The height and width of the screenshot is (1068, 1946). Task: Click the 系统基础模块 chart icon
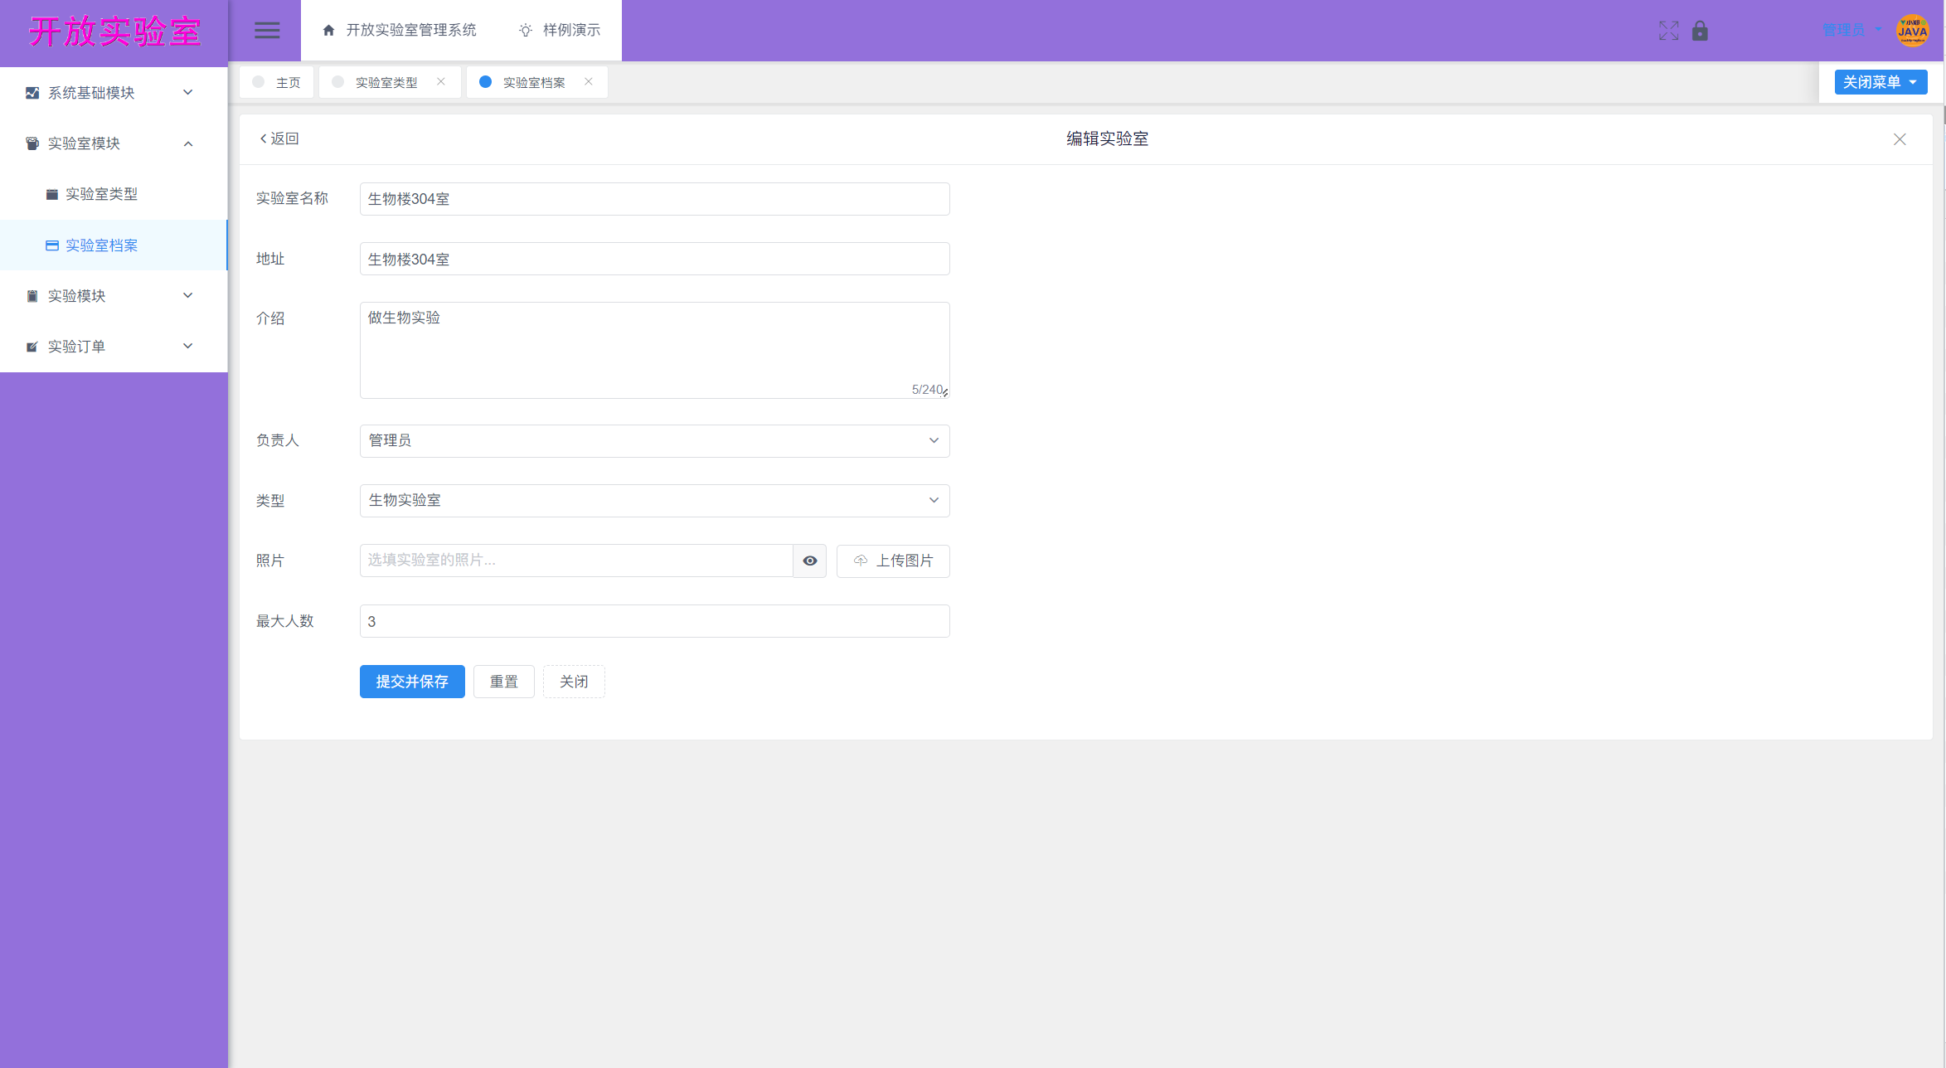pos(32,93)
